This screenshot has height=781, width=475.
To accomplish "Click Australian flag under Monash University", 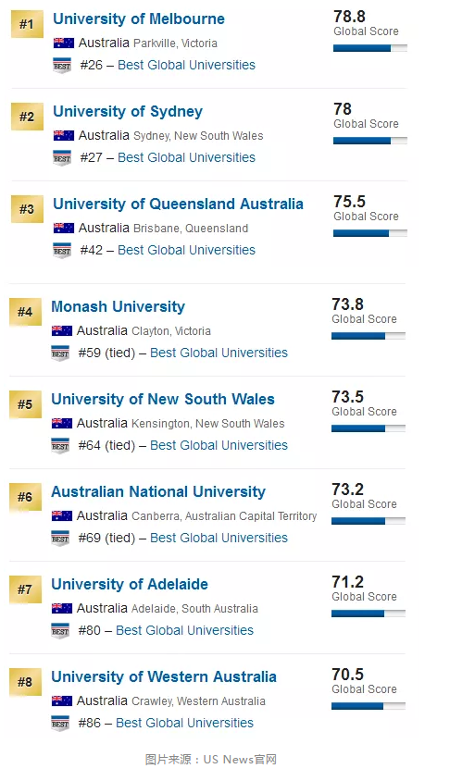I will pos(62,330).
